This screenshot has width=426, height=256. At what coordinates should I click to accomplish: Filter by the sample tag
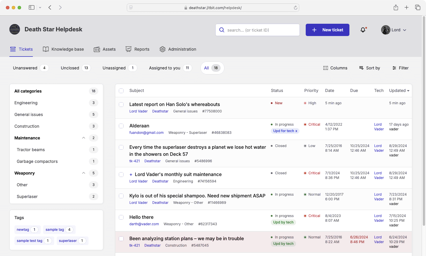pyautogui.click(x=59, y=230)
